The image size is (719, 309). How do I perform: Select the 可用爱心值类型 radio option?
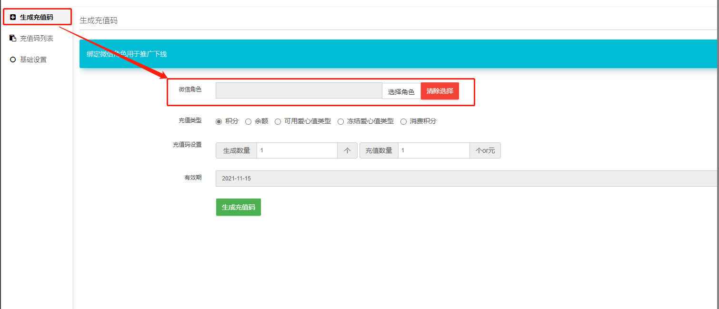pos(278,121)
